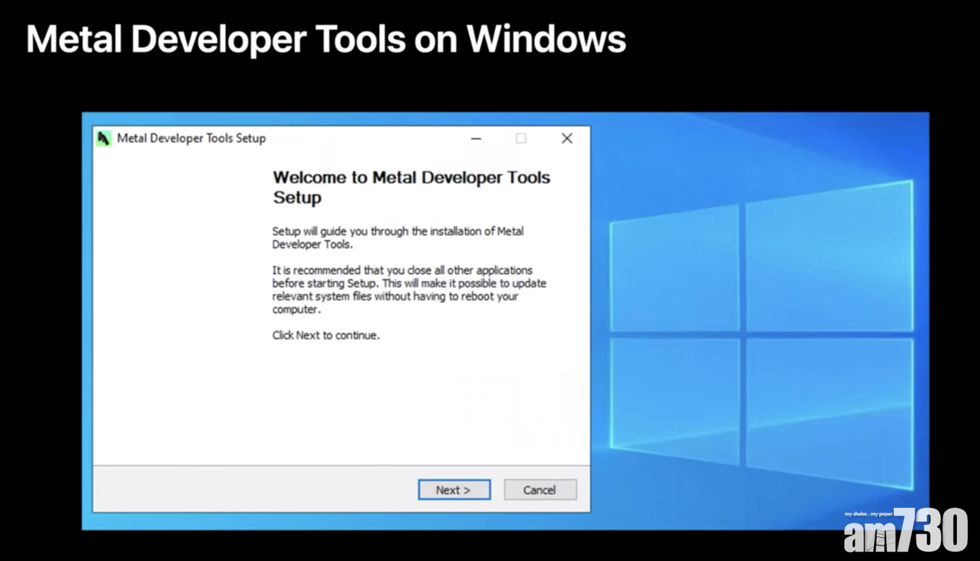Click the 'Welcome to Metal Developer Tools Setup' heading
This screenshot has width=980, height=561.
tap(411, 187)
